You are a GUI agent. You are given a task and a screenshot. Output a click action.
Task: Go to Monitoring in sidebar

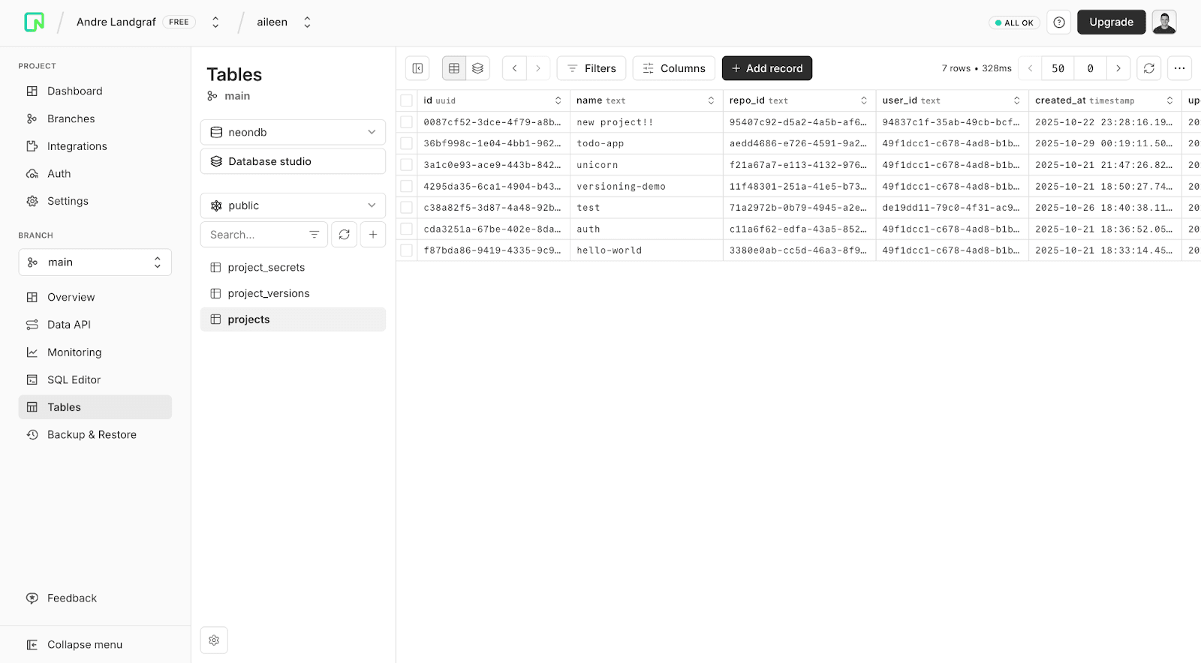pos(74,352)
